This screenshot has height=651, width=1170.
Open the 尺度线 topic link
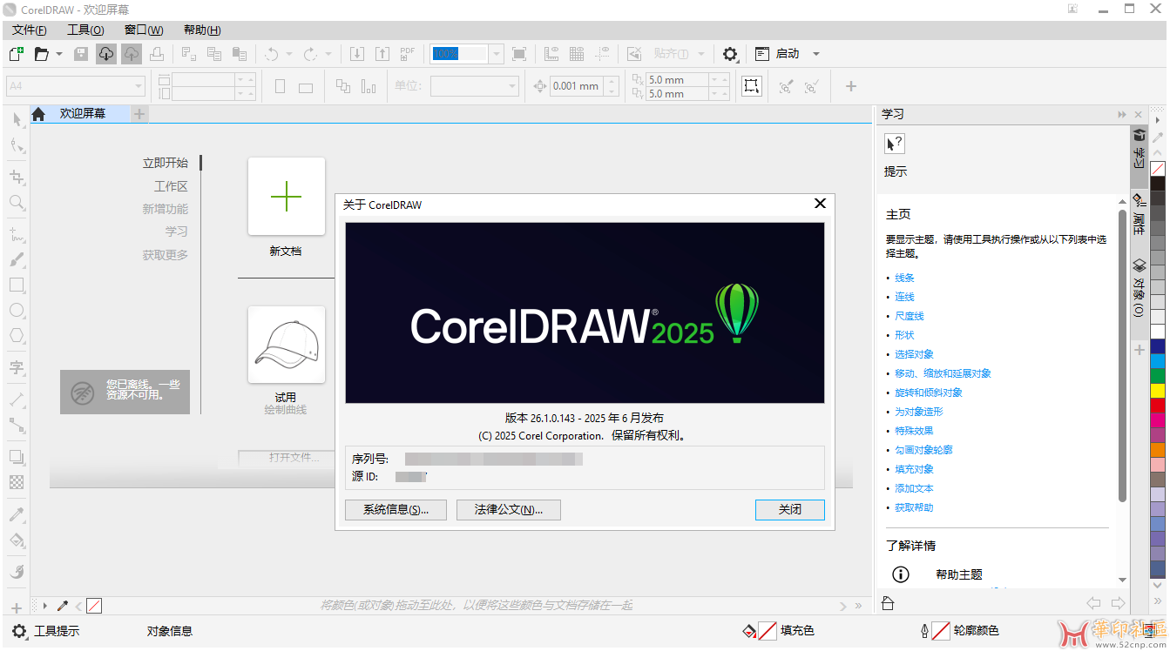click(910, 316)
